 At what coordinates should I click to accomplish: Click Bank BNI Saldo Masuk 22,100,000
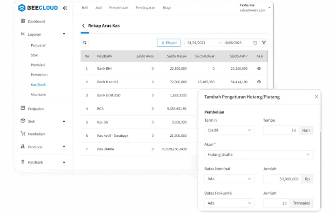pos(178,69)
